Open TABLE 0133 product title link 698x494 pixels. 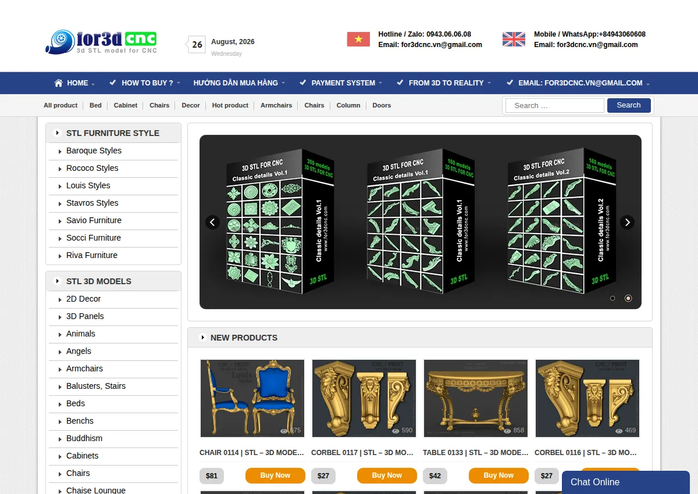[475, 452]
